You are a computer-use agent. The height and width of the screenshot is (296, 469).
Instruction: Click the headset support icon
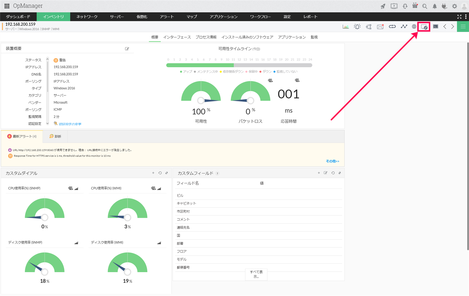(405, 6)
